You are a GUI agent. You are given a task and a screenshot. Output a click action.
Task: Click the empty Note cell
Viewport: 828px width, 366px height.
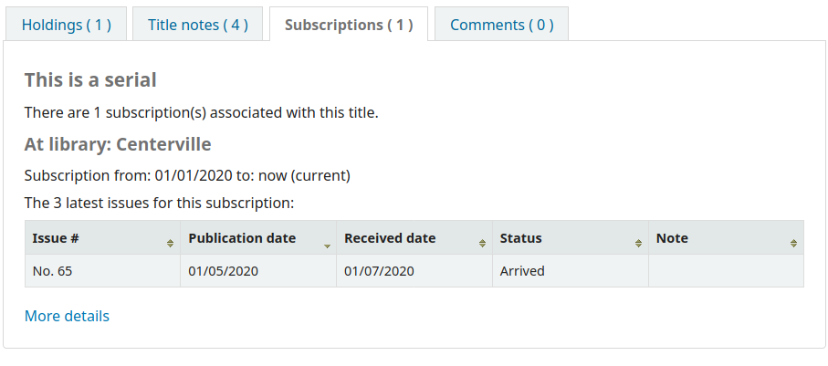(726, 271)
